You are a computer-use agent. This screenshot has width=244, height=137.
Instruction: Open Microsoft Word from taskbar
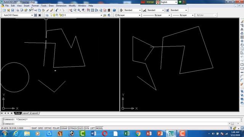pos(93,134)
